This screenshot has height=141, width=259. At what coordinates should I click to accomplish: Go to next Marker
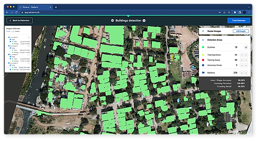[x=246, y=73]
